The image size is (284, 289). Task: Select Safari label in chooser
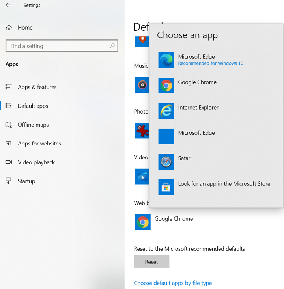185,158
